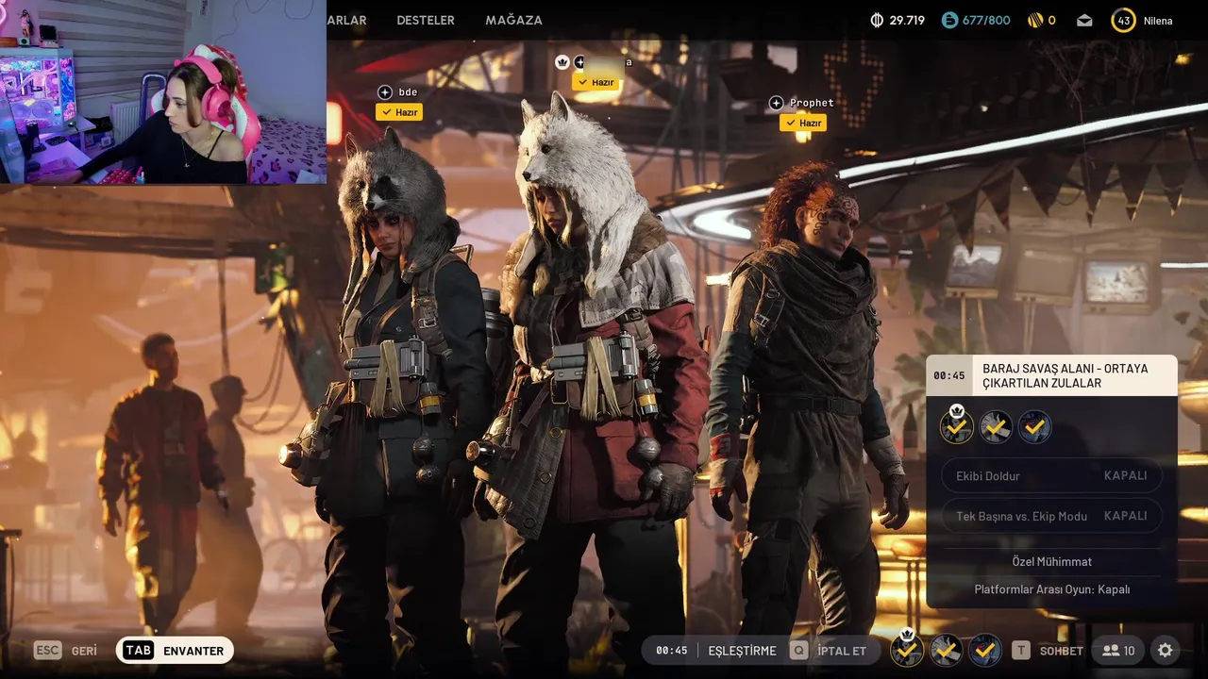1208x679 pixels.
Task: Click the Hazır badge above white wolf player
Action: click(x=596, y=82)
